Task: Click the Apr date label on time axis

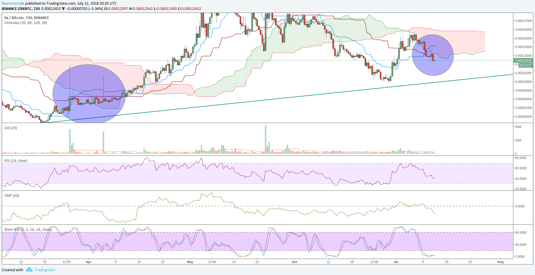Action: (x=89, y=262)
